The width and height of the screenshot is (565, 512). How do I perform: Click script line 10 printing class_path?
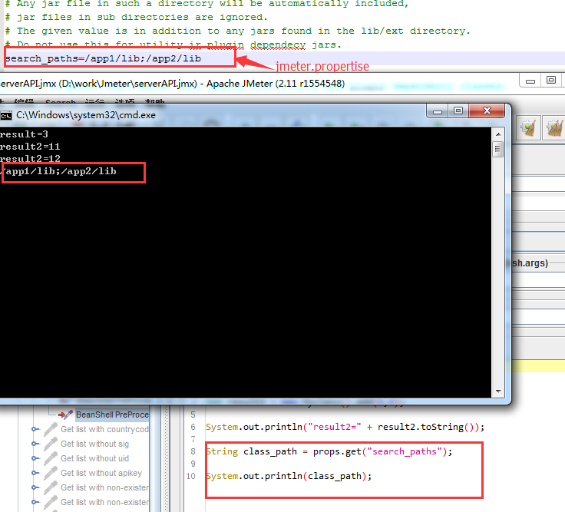click(289, 476)
